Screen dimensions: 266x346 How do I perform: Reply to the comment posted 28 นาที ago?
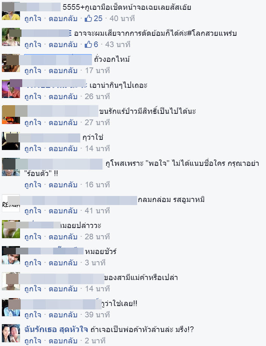point(63,237)
